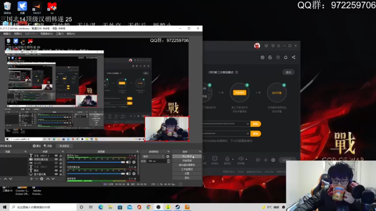376x211 pixels.
Task: Open the 工具(T) menu in OBS
Action: pos(60,34)
